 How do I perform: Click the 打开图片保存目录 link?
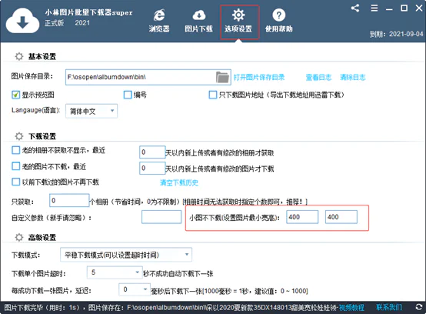[259, 77]
